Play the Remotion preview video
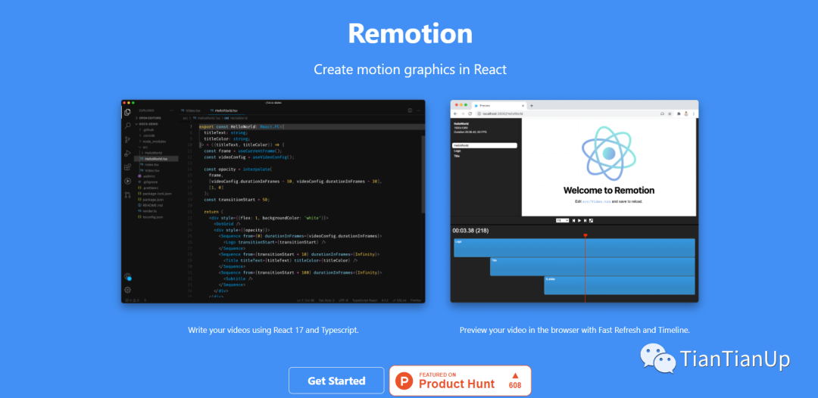 click(x=579, y=220)
